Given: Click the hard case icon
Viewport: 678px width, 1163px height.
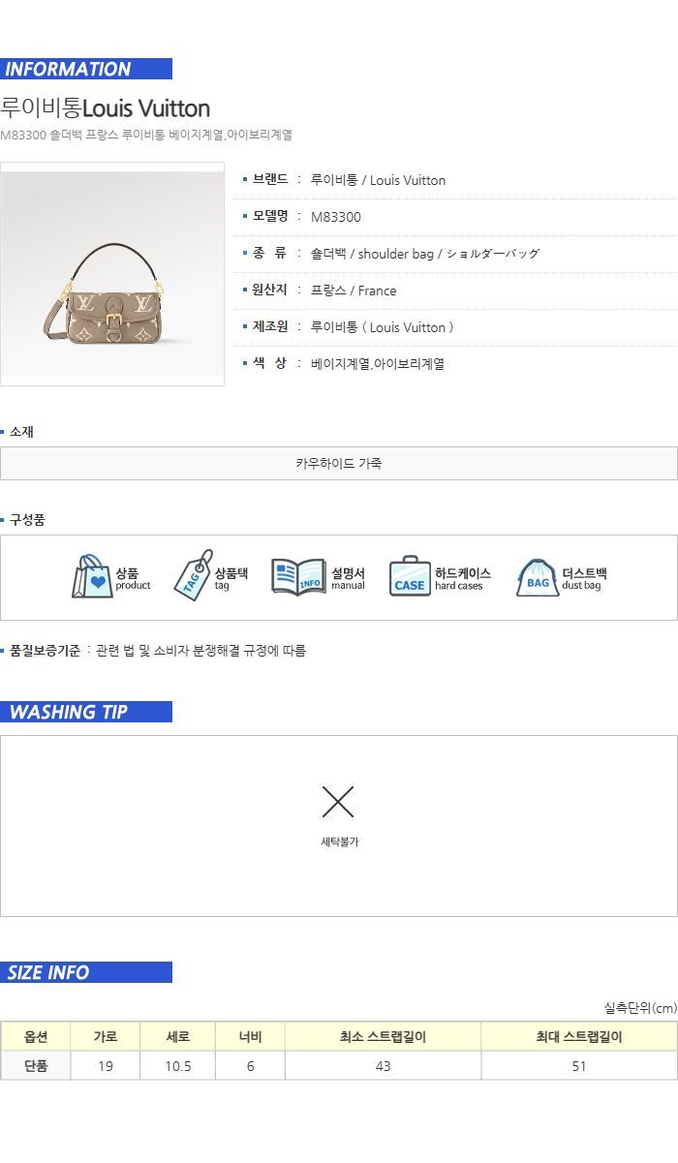Looking at the screenshot, I should [410, 576].
